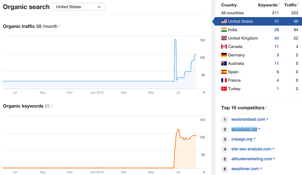Expand dropdown arrow next to altitudemarketing.com
Image resolution: width=302 pixels, height=175 pixels.
[x=274, y=159]
